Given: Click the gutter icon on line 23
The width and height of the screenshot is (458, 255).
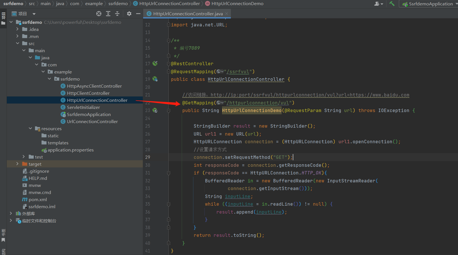Looking at the screenshot, I should [x=155, y=110].
